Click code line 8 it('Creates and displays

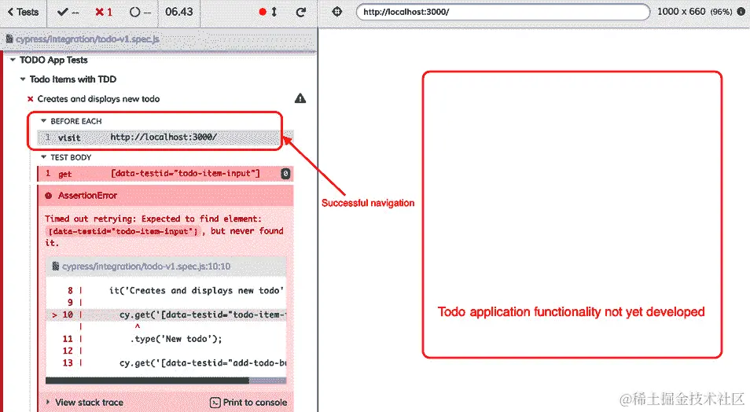pyautogui.click(x=166, y=290)
